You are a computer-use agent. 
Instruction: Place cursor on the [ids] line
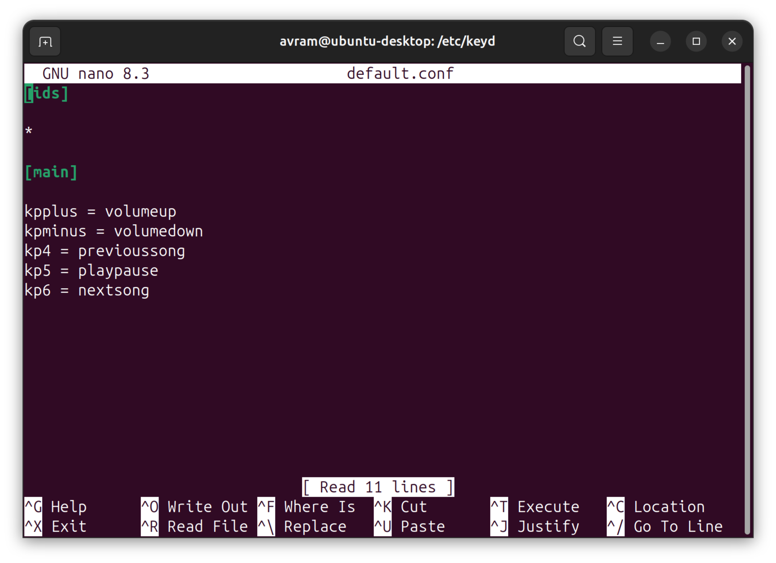pyautogui.click(x=47, y=93)
